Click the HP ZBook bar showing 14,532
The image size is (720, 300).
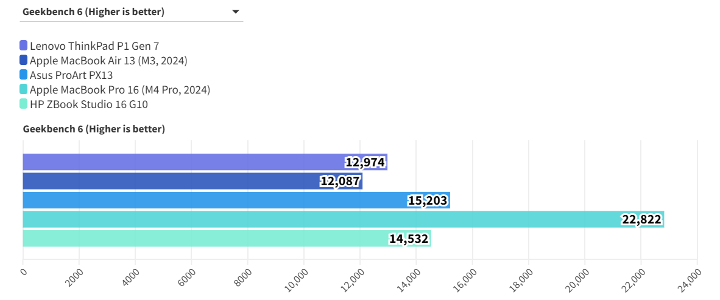tap(201, 238)
